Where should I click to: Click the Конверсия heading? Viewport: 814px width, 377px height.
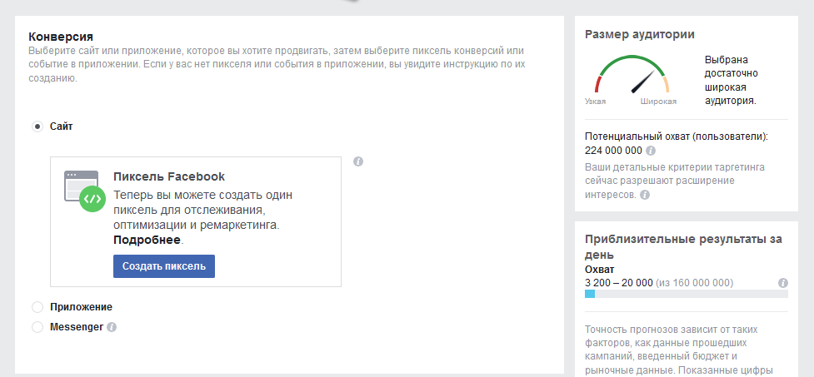point(61,37)
